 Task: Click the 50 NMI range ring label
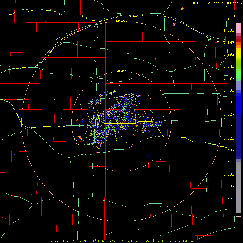point(121,71)
